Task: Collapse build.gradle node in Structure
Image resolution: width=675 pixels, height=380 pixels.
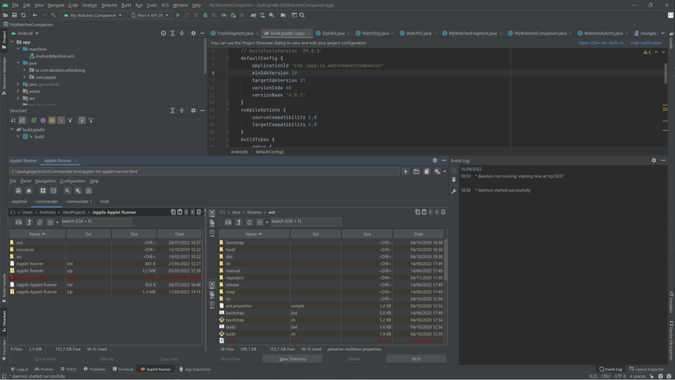Action: point(12,129)
